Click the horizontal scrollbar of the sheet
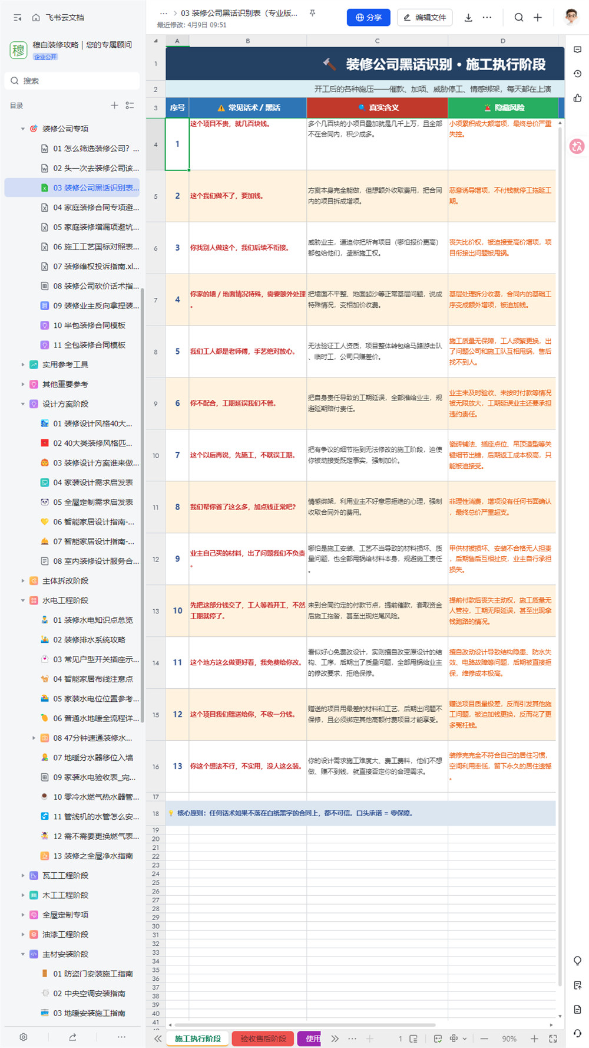Image resolution: width=589 pixels, height=1048 pixels. (x=305, y=1024)
